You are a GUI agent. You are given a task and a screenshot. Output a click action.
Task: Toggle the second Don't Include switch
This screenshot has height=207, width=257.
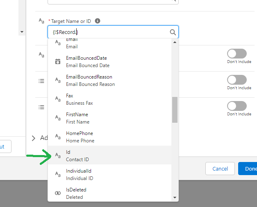coord(237,80)
